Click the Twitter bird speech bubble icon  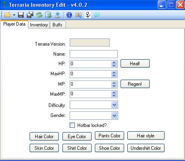97,15
